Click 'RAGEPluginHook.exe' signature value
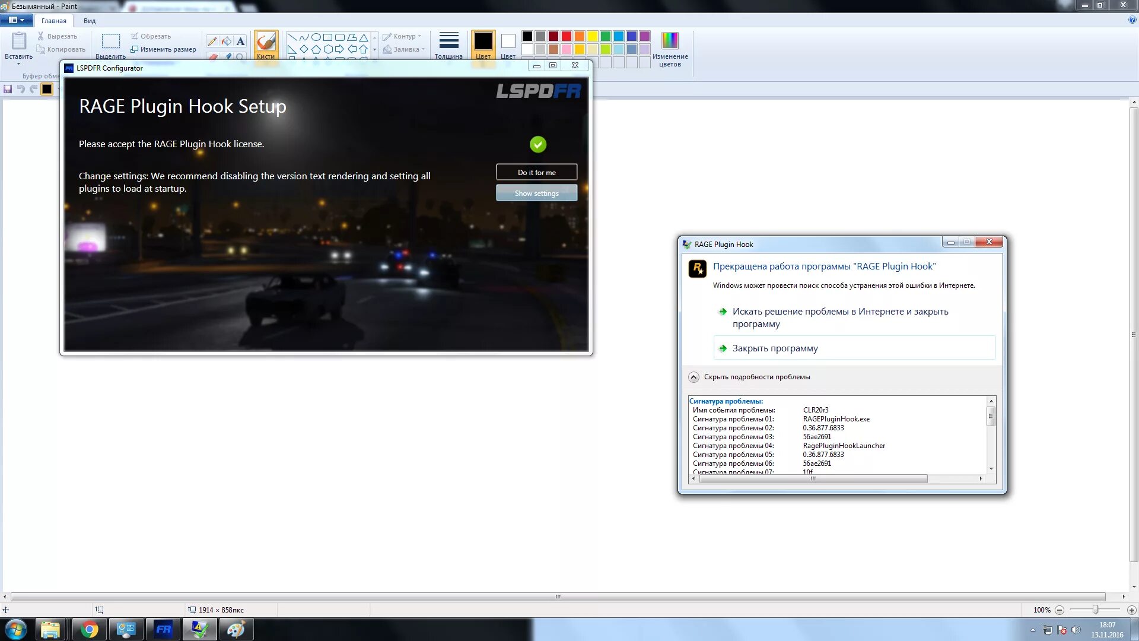The width and height of the screenshot is (1139, 641). [836, 419]
